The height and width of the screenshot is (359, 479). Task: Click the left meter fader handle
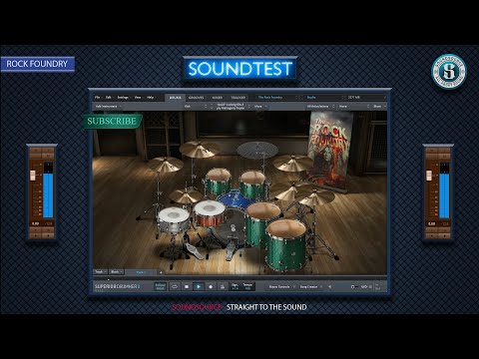pos(33,176)
